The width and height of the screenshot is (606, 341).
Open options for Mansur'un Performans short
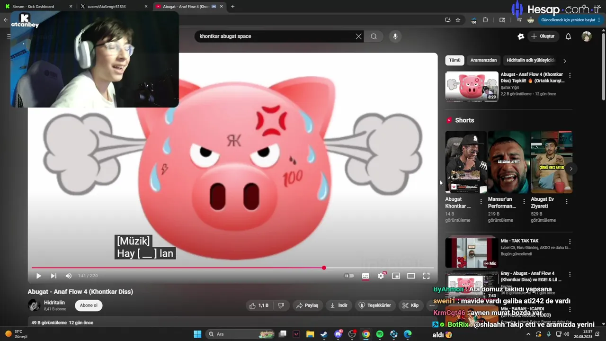pos(524,201)
